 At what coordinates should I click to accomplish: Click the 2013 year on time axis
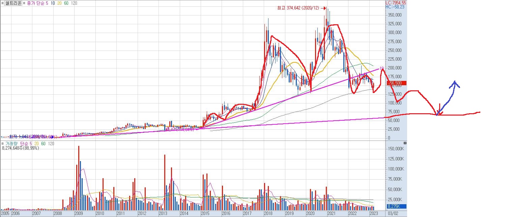point(163,213)
